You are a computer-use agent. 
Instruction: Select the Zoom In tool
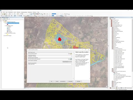coord(1,16)
